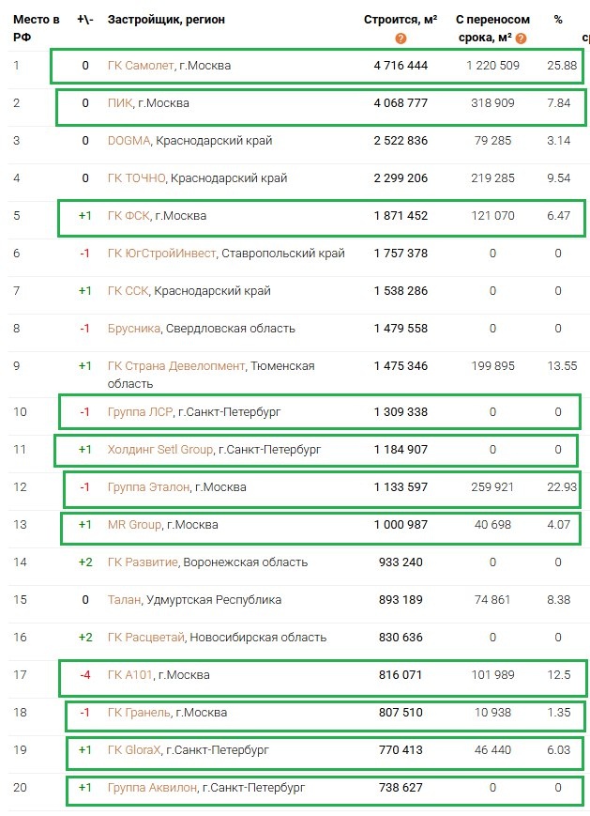This screenshot has width=590, height=816.
Task: Click rank number 20
Action: coord(20,788)
